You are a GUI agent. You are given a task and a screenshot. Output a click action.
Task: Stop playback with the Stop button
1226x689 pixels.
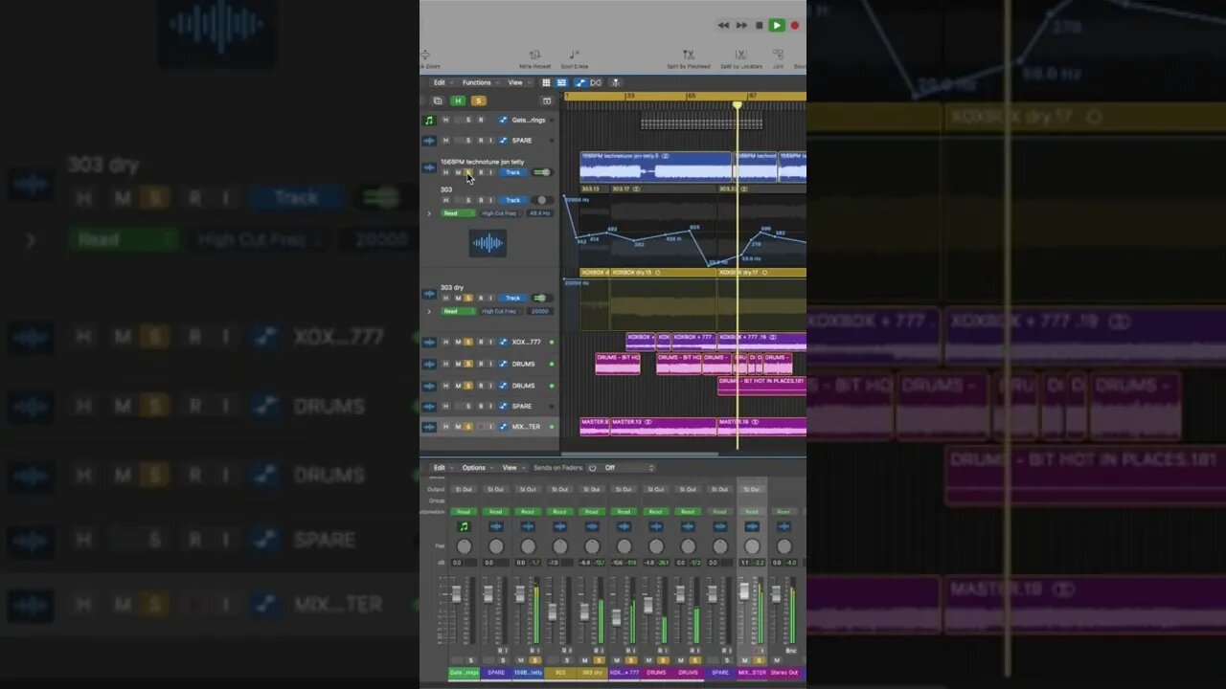[760, 26]
